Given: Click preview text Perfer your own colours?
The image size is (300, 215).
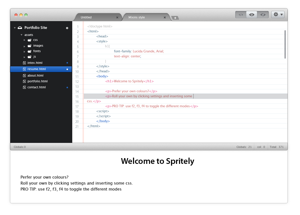Looking at the screenshot, I should (x=44, y=177).
